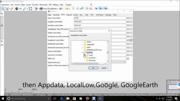Viewport: 180px width, 101px height.
Task: Click the hide all placemarks icon
Action: tap(91, 8)
